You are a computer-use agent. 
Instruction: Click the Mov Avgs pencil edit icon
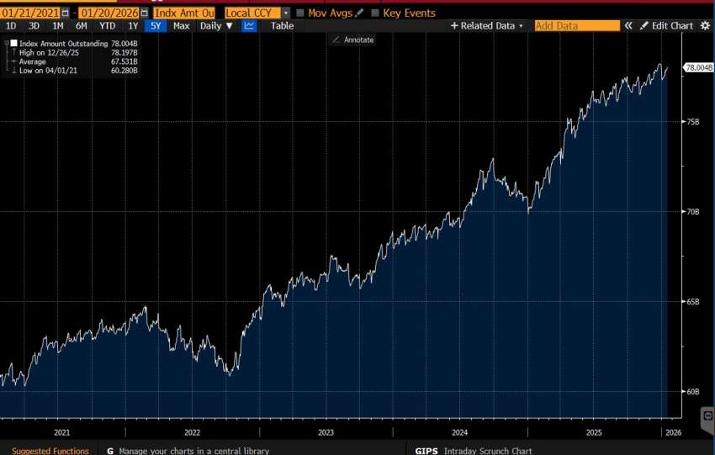pyautogui.click(x=359, y=13)
